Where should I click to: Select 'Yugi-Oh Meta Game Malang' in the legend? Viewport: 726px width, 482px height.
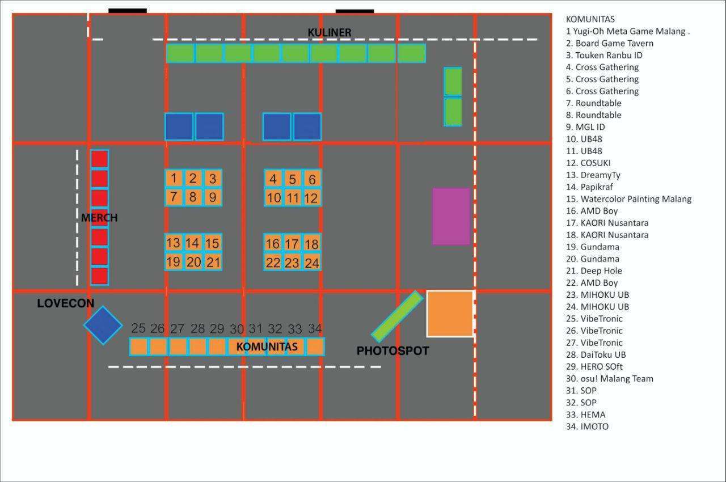628,31
